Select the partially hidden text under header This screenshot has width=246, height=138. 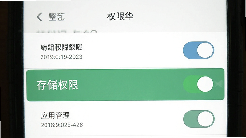point(67,31)
